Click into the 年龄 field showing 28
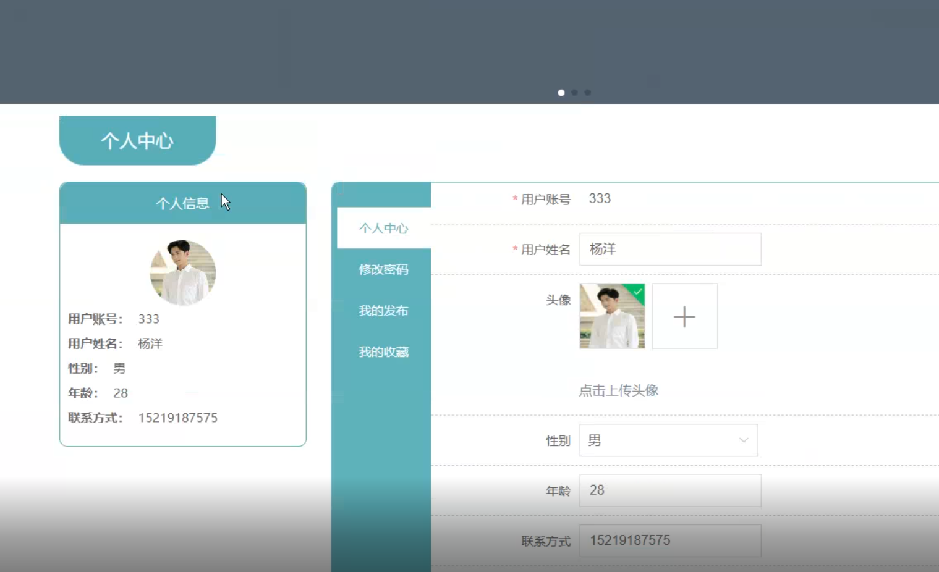 (670, 490)
